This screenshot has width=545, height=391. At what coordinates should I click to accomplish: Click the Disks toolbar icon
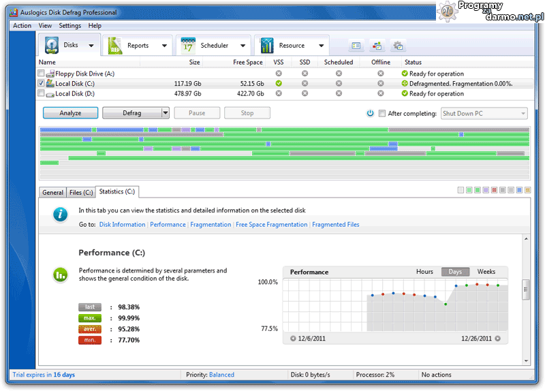pos(52,46)
